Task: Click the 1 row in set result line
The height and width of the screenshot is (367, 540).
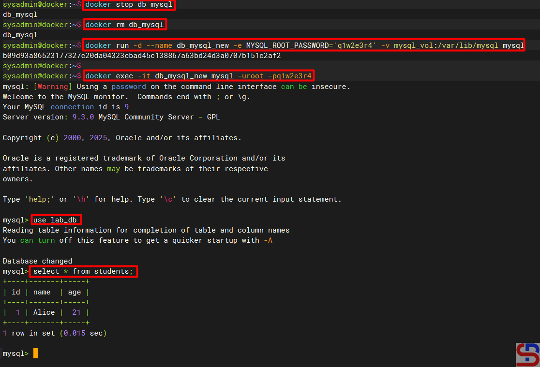Action: (55, 333)
